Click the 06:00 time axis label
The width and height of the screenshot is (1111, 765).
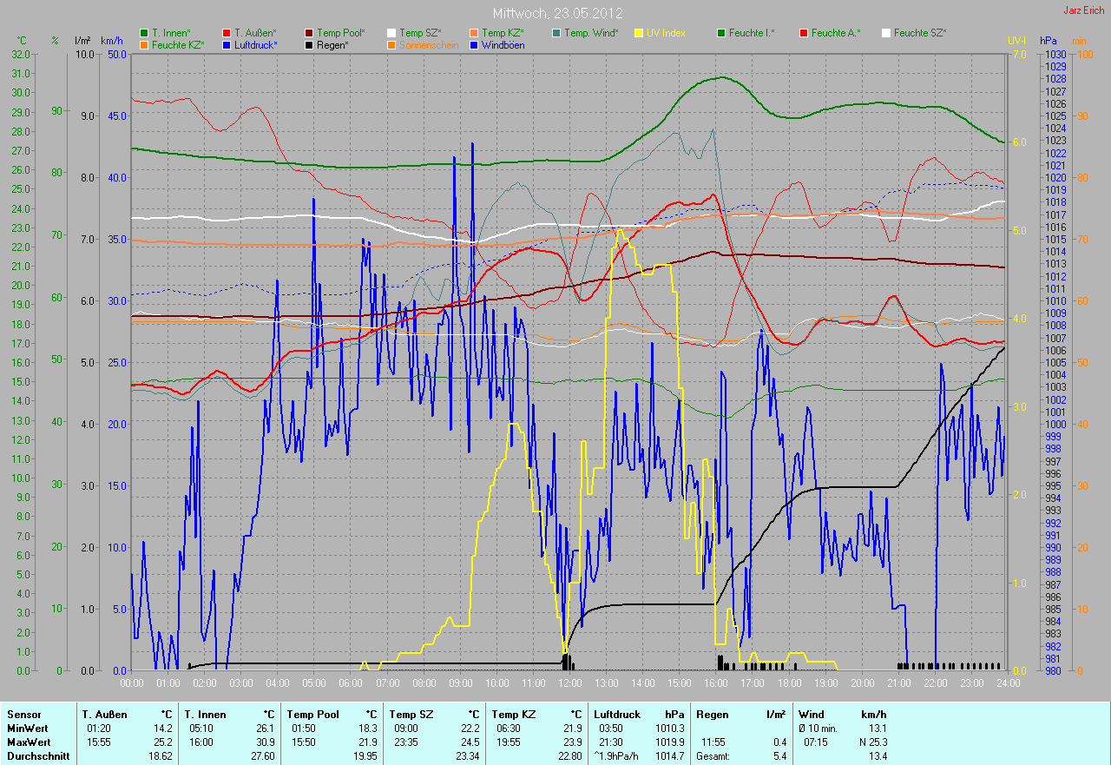point(350,683)
